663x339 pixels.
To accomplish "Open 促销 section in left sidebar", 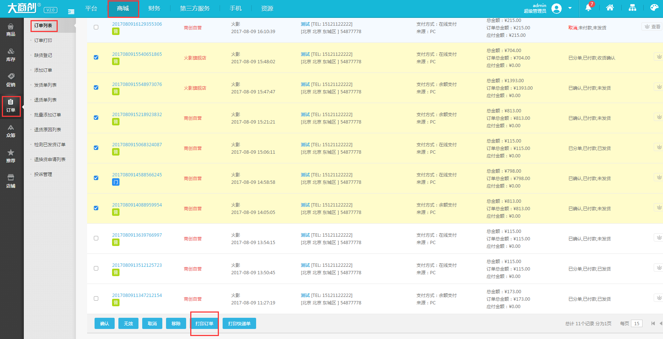I will (11, 80).
